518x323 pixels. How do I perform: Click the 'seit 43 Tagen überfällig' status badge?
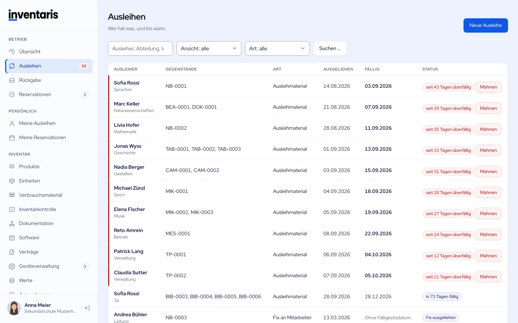[448, 87]
